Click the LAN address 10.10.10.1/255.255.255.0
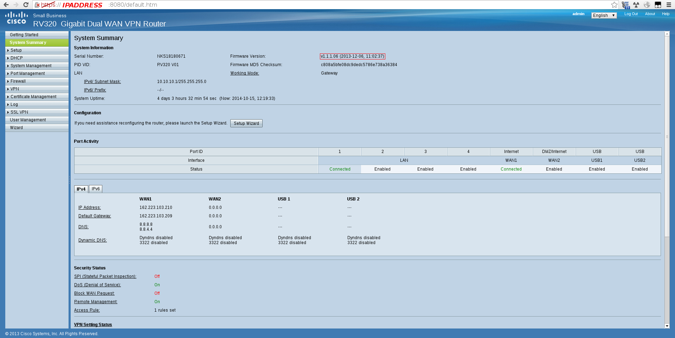The image size is (675, 338). coord(182,82)
